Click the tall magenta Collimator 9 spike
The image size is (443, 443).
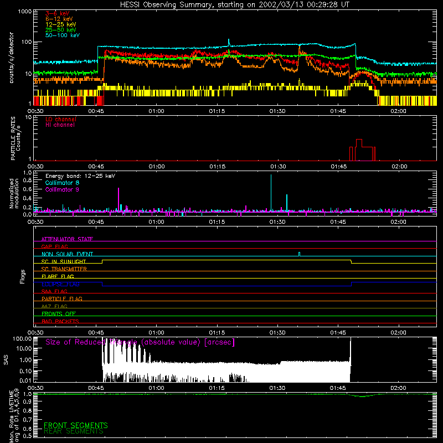119,199
